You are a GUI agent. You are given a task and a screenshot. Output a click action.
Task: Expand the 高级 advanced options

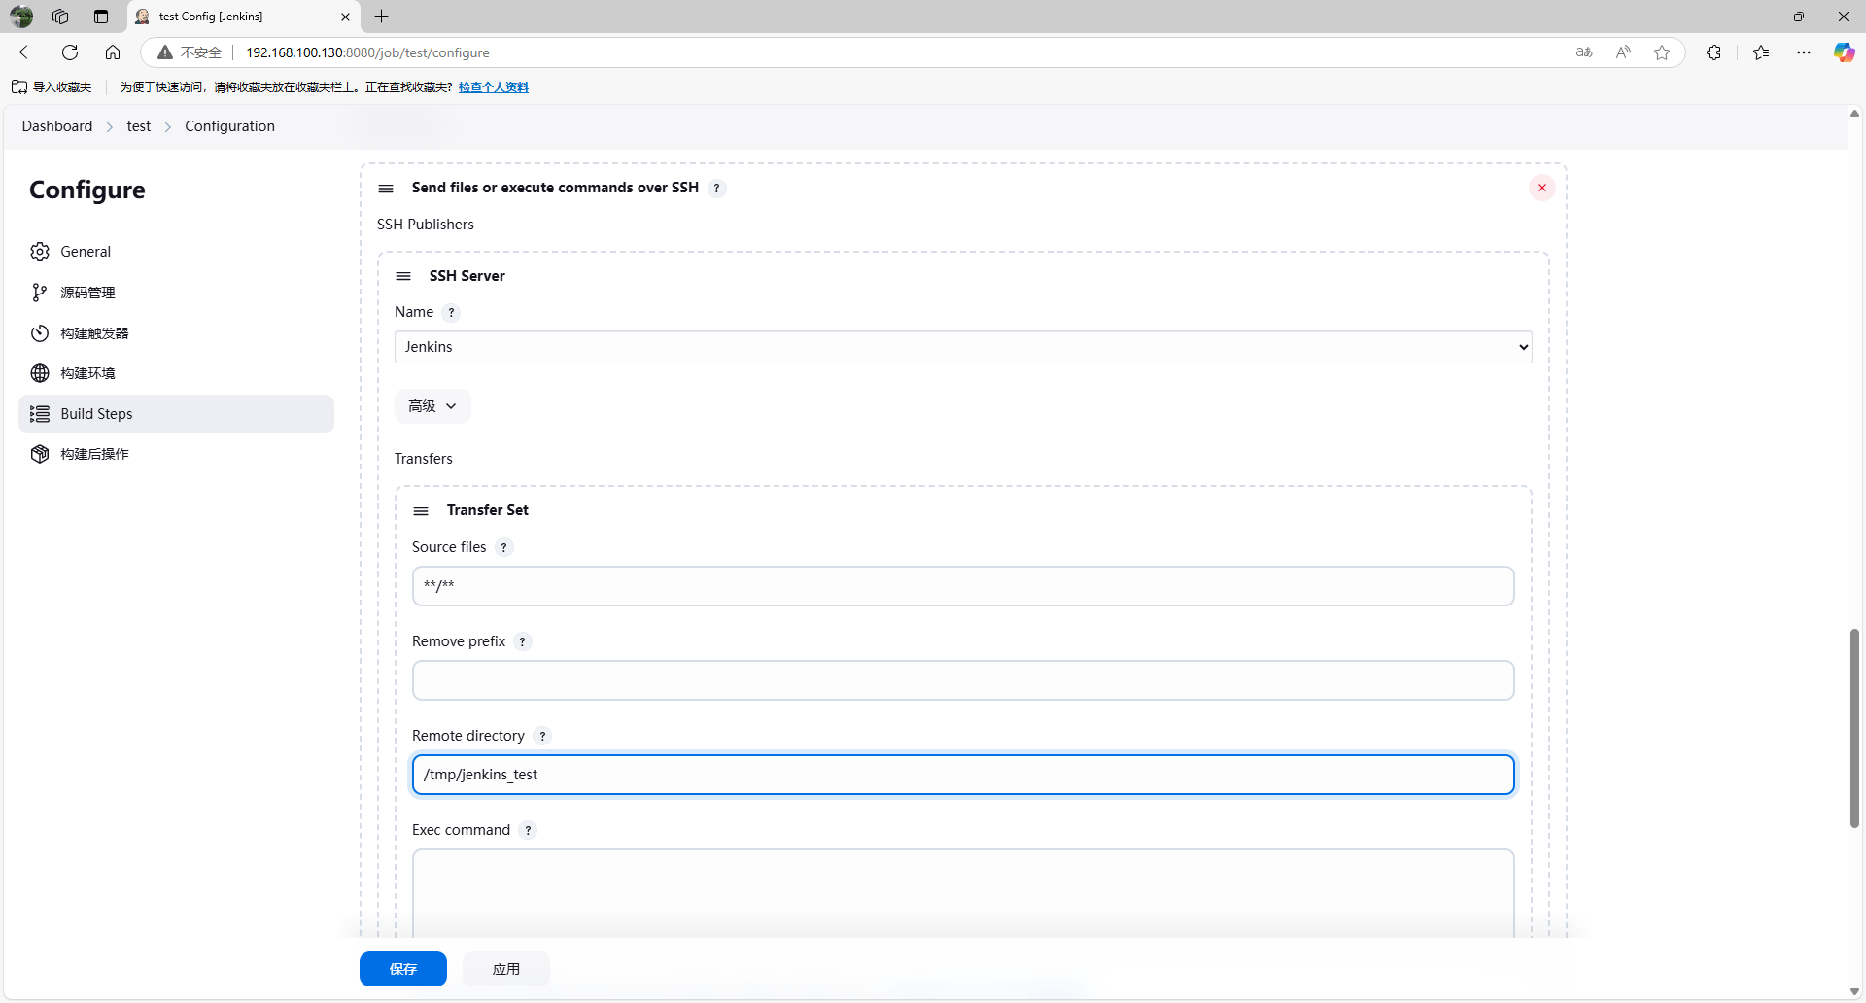[x=432, y=406]
